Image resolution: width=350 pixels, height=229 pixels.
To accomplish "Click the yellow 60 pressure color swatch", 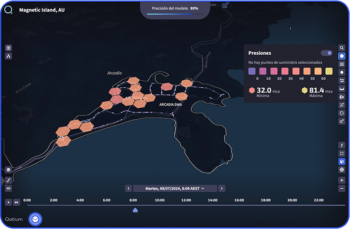I will [323, 71].
